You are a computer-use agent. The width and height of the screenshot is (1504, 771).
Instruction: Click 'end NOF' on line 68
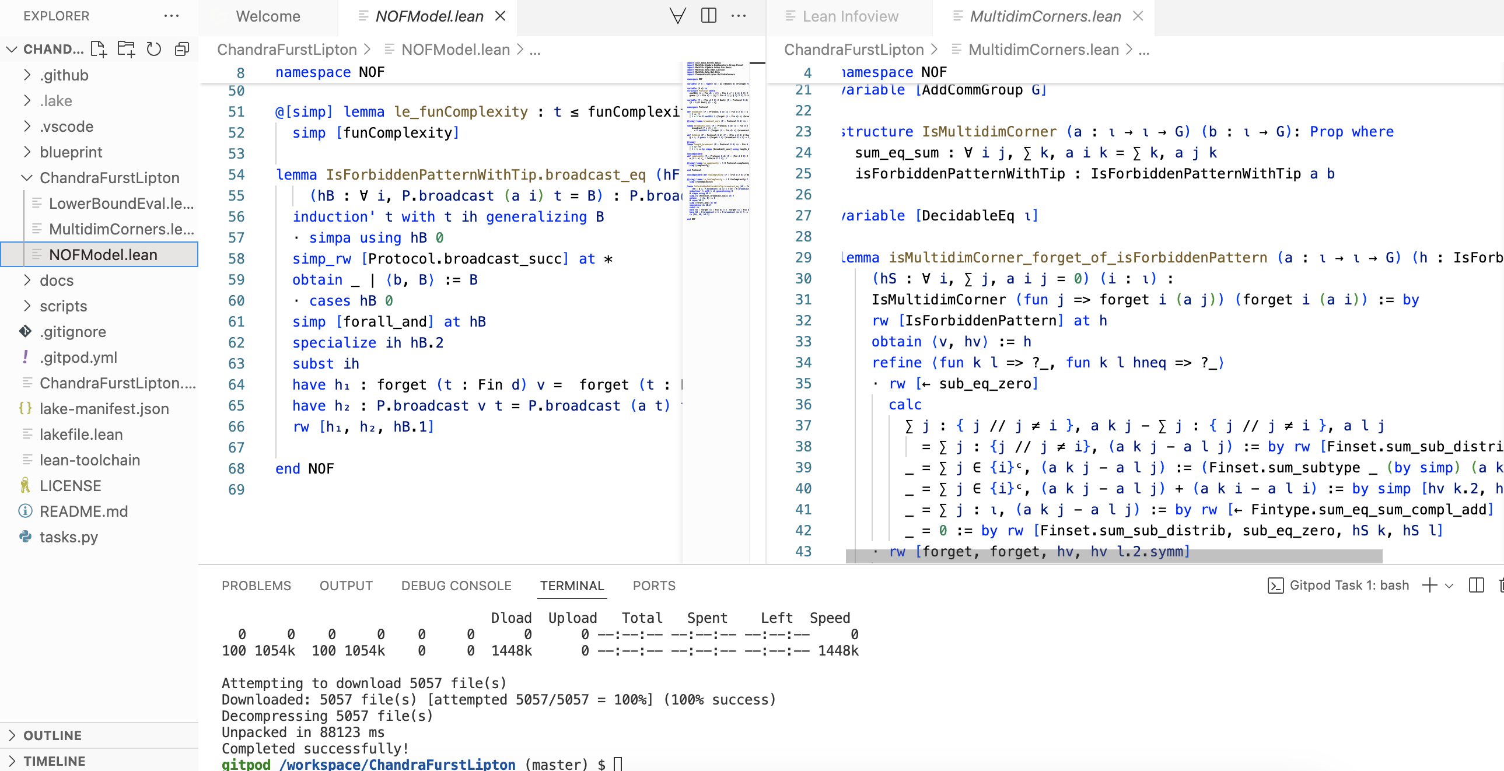coord(305,469)
